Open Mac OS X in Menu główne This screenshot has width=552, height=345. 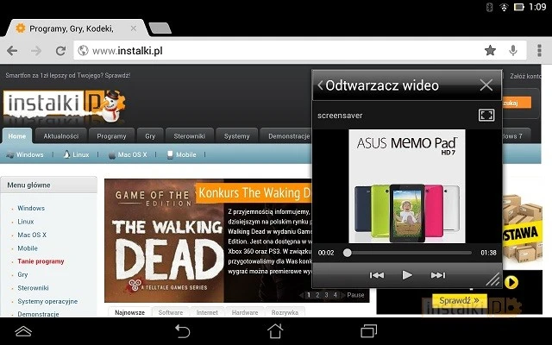click(32, 235)
